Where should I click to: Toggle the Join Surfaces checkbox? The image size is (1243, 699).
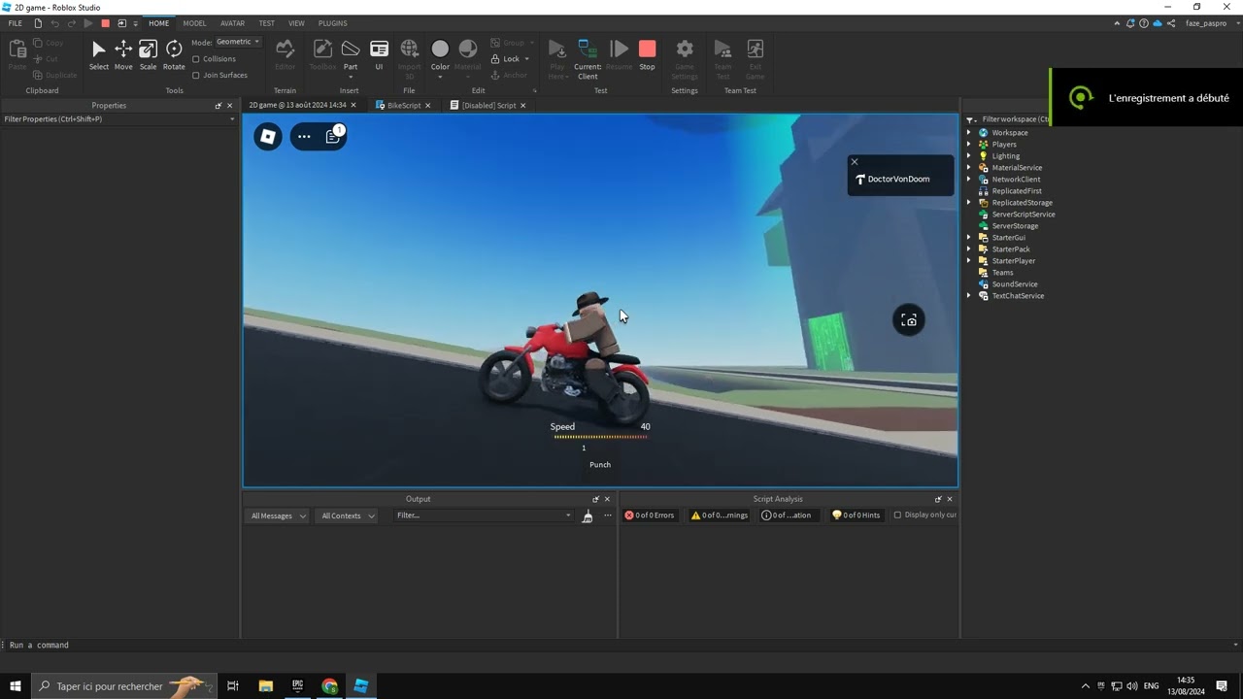click(196, 75)
